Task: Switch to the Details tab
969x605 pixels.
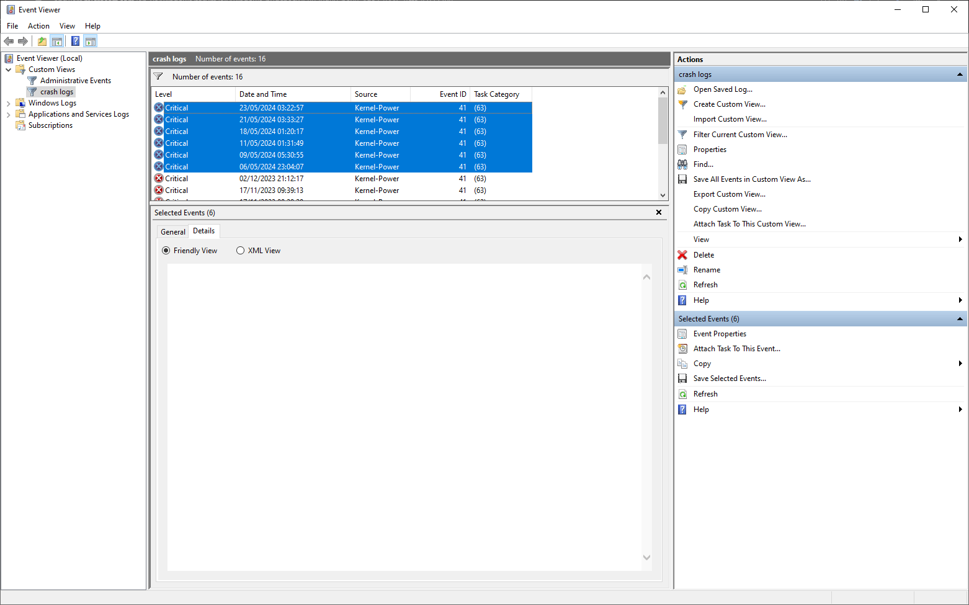Action: 204,231
